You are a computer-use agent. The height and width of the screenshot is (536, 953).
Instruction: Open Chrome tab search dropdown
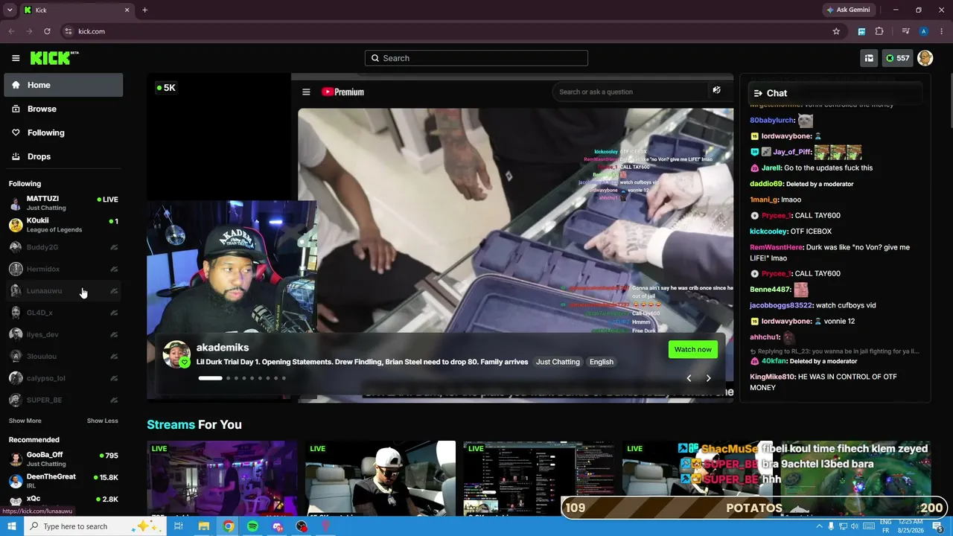point(10,10)
